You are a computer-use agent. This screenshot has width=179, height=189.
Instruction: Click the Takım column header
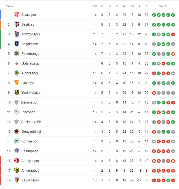10,6
